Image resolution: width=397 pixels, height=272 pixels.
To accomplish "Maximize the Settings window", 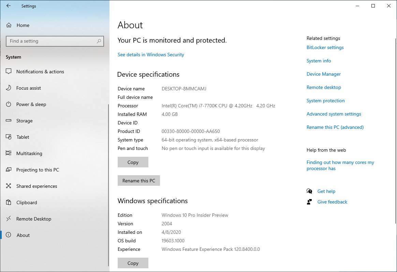I will coord(373,6).
